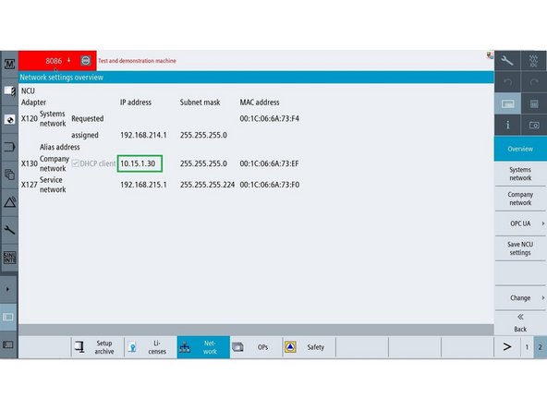Click the alarm triangle icon in the sidebar
This screenshot has height=410, width=547.
click(x=9, y=202)
